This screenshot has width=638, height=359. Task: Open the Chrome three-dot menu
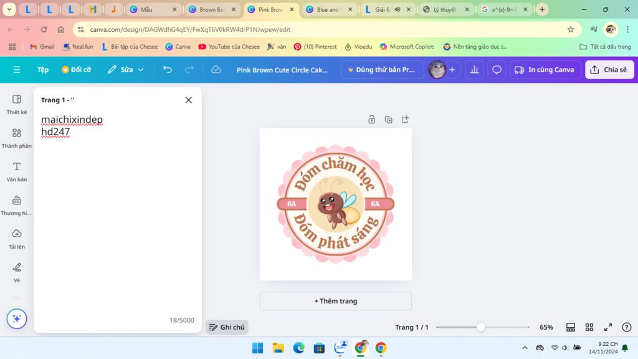tap(628, 29)
